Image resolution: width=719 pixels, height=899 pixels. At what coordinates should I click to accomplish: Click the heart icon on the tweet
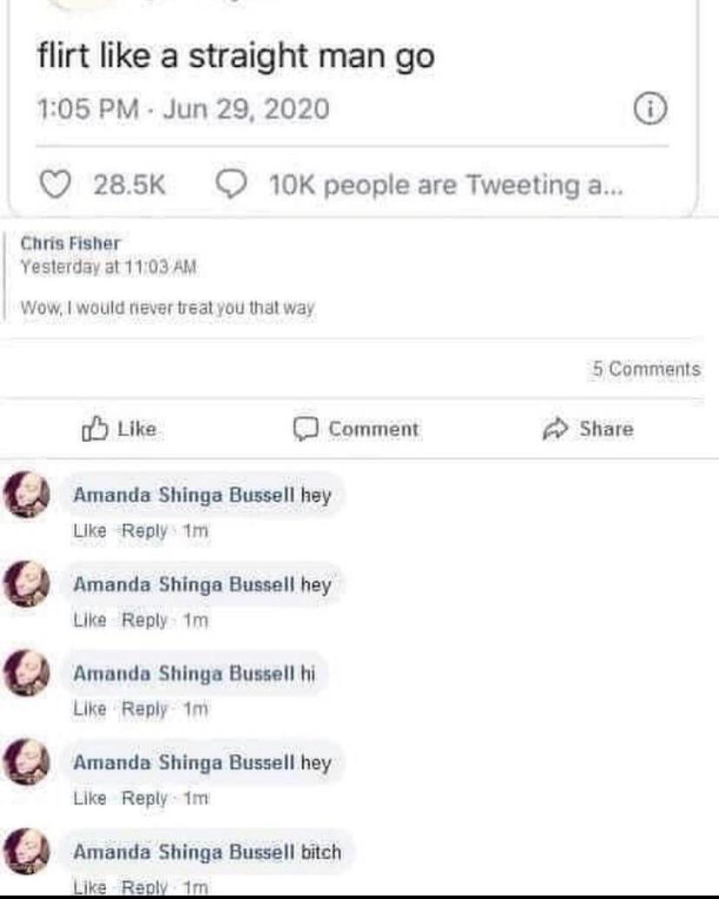(56, 184)
